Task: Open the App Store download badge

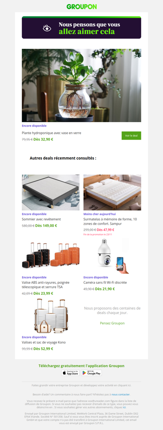Action: coord(70,373)
